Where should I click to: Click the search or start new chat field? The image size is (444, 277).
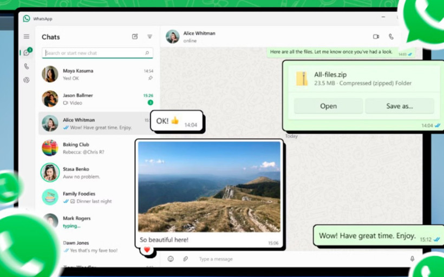(97, 53)
